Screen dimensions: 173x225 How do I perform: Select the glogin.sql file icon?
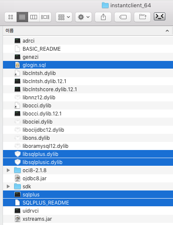[x=17, y=65]
